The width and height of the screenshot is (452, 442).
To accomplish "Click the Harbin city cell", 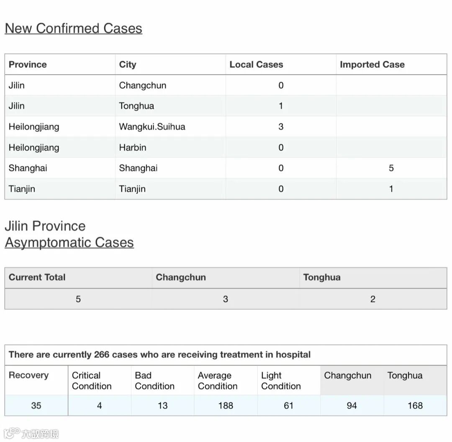I will coord(133,147).
